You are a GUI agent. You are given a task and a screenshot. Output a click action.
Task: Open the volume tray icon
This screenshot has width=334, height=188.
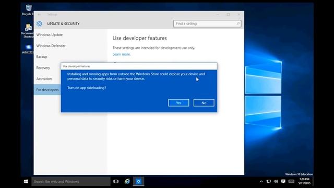tap(276, 181)
